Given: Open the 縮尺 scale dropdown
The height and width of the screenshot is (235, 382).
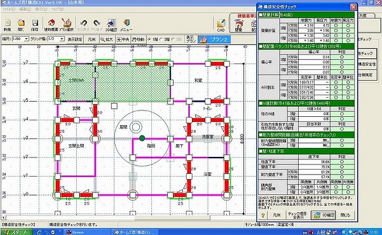Looking at the screenshot, I should click(26, 39).
